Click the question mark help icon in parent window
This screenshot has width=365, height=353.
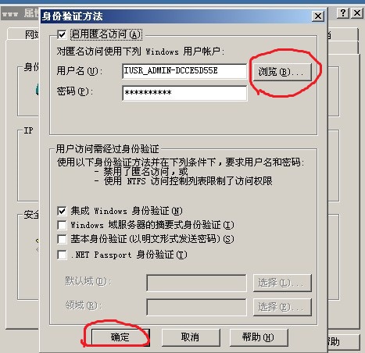(x=342, y=12)
